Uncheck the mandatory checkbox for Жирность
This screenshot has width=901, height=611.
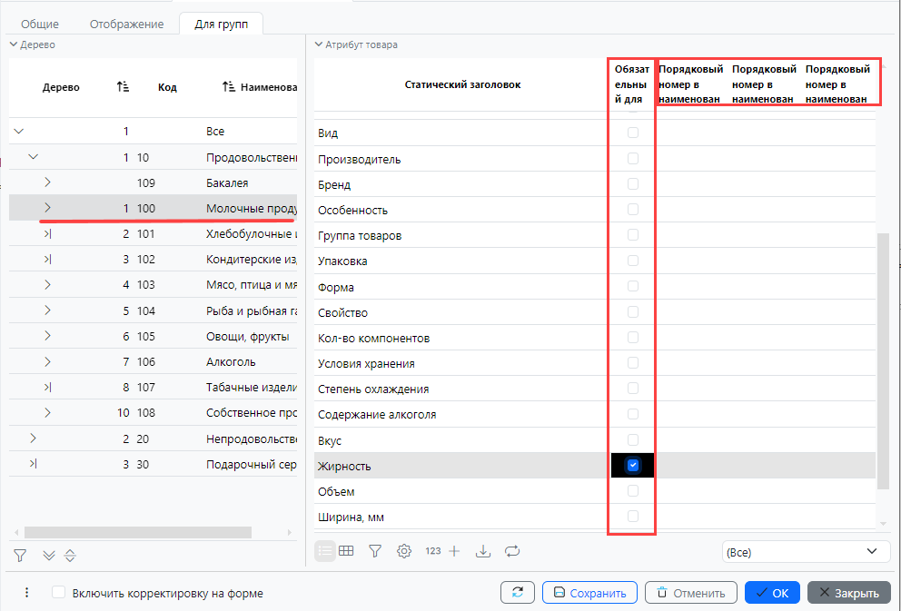click(633, 466)
